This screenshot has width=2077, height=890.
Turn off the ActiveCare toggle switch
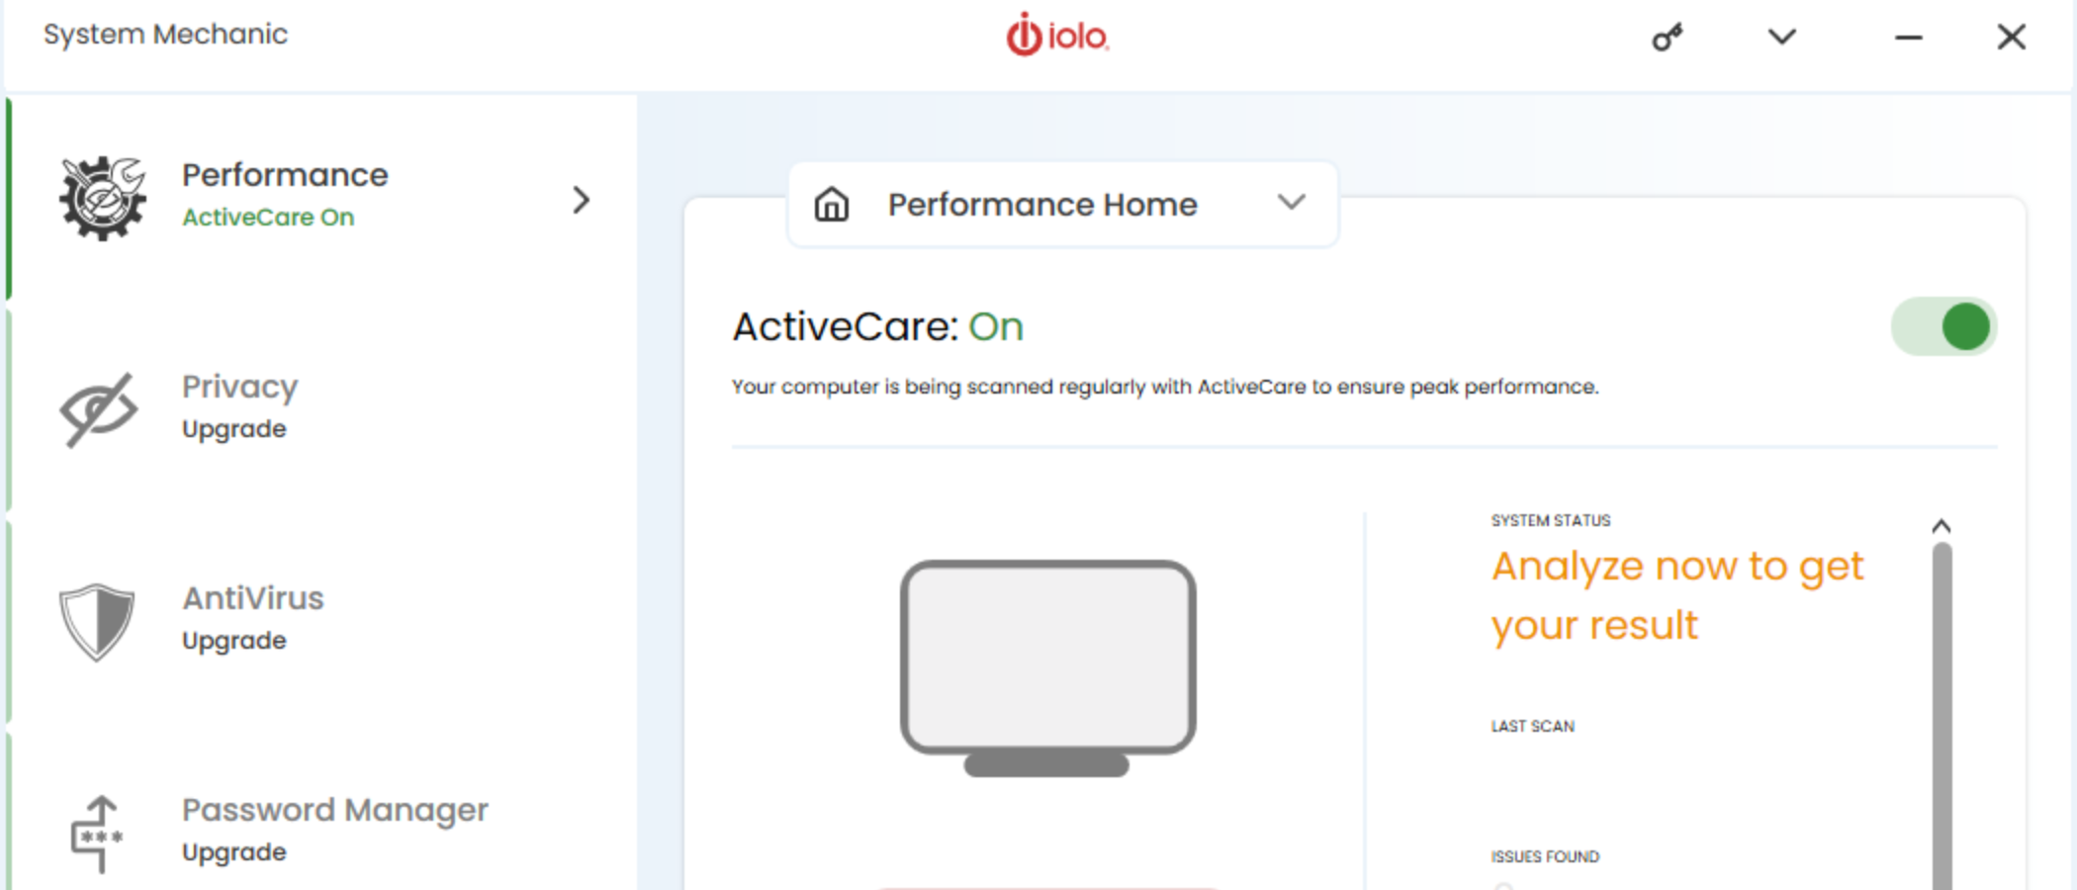[x=1944, y=326]
